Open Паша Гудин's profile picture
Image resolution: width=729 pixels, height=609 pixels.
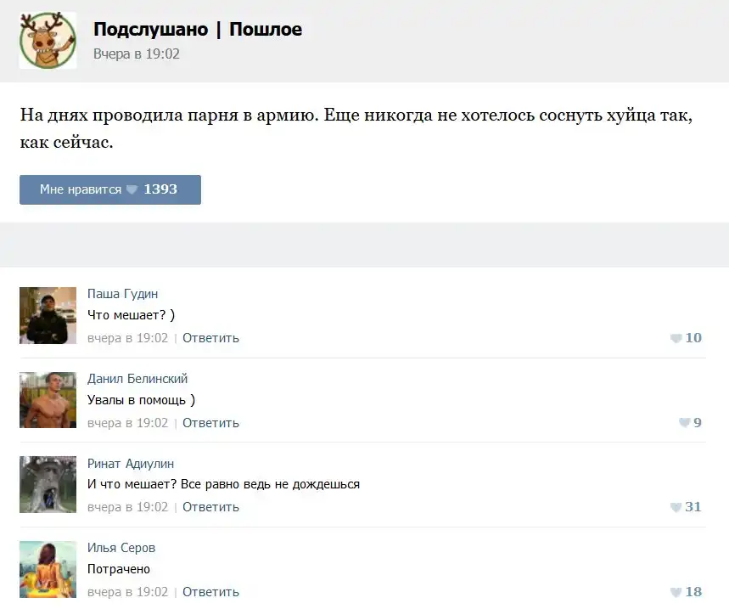coord(48,315)
